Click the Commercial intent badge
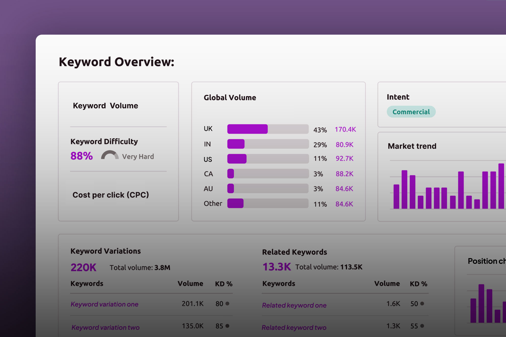The height and width of the screenshot is (337, 506). [x=411, y=112]
